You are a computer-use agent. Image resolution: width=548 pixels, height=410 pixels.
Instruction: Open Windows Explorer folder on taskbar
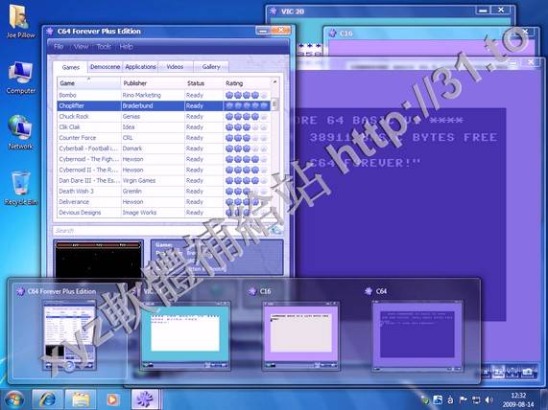click(x=81, y=399)
